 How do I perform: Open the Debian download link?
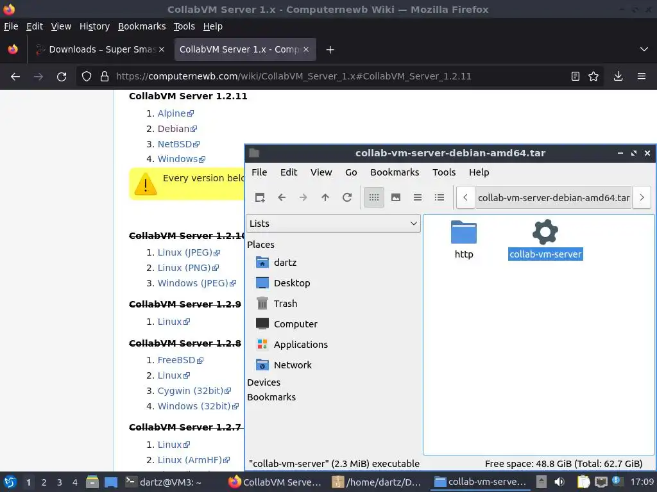coord(177,129)
